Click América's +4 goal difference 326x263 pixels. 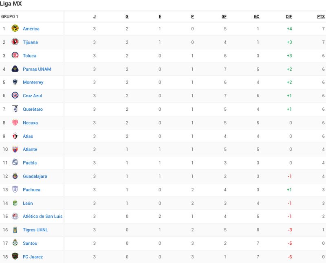[289, 28]
